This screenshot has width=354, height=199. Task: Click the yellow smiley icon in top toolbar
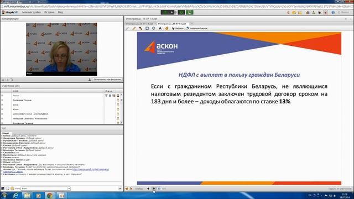(294, 12)
